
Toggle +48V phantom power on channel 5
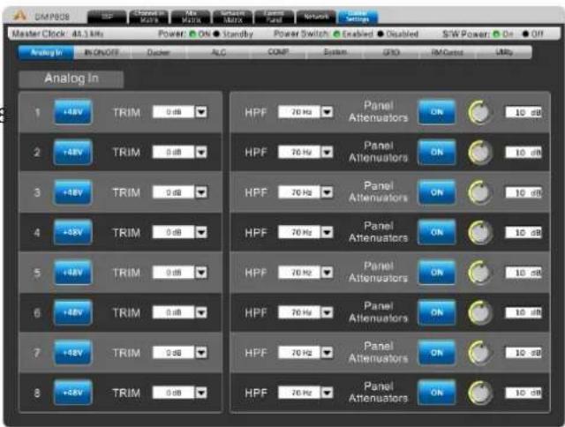(72, 273)
